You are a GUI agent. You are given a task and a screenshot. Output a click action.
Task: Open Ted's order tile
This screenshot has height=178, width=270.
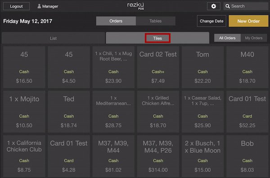pyautogui.click(x=69, y=112)
